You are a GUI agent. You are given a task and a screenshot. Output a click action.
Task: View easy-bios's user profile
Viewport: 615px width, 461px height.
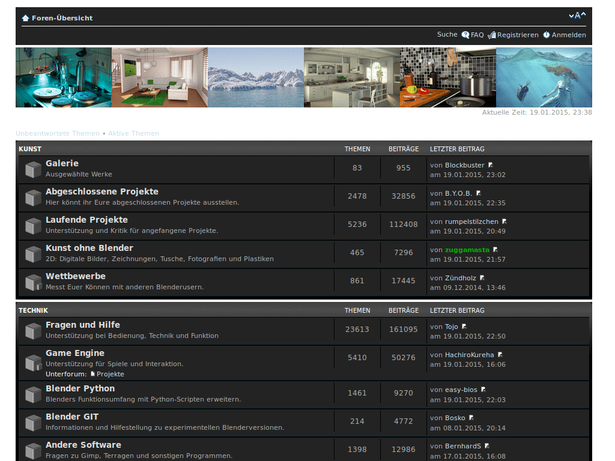[461, 390]
